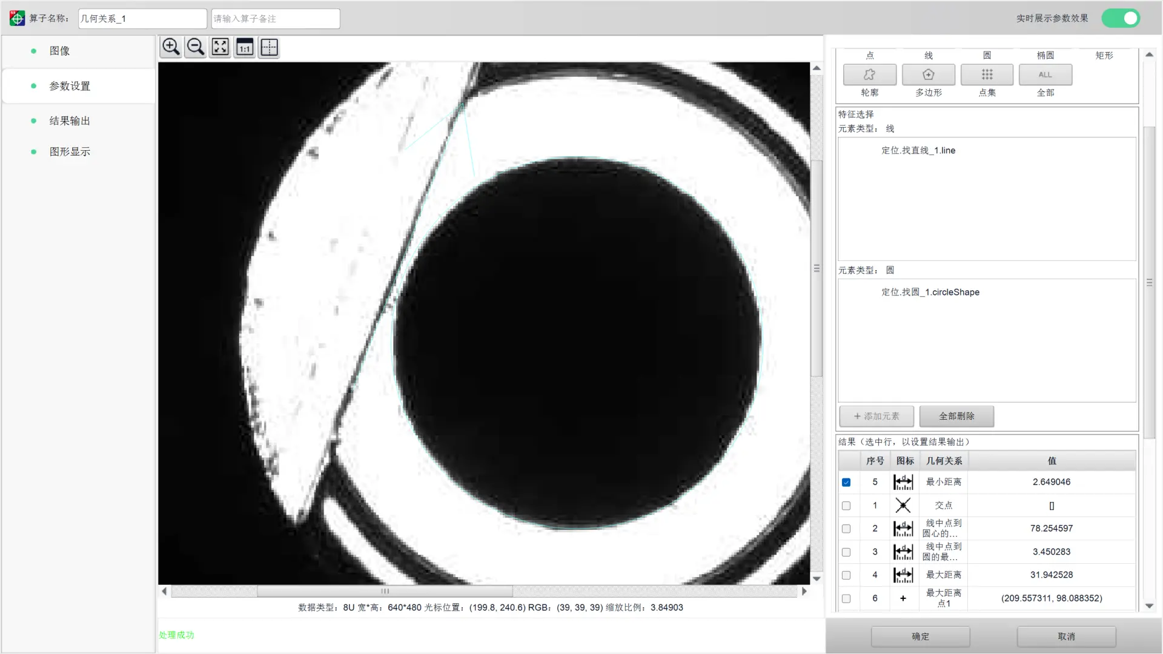Click the 几何关系 column header
Screen dimensions: 1163x654
tap(944, 461)
